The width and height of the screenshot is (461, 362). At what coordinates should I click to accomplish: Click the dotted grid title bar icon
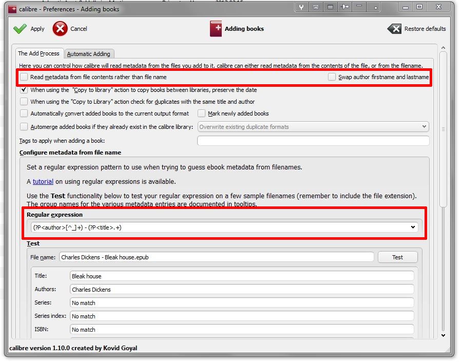pyautogui.click(x=330, y=7)
